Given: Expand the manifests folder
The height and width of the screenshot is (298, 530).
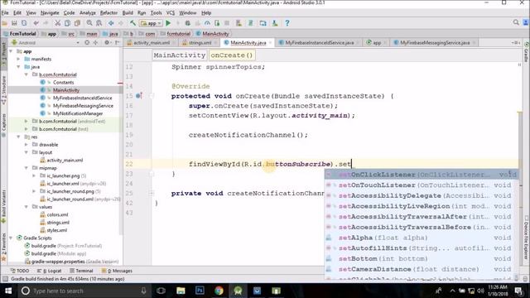Looking at the screenshot, I should pos(18,59).
